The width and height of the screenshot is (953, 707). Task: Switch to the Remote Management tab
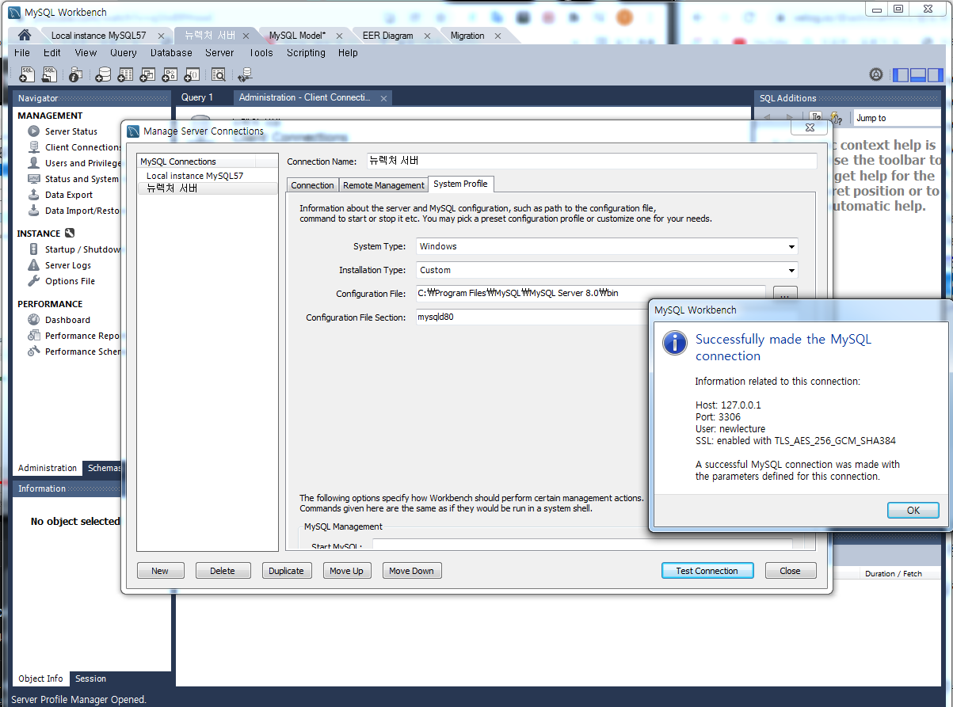(x=383, y=185)
